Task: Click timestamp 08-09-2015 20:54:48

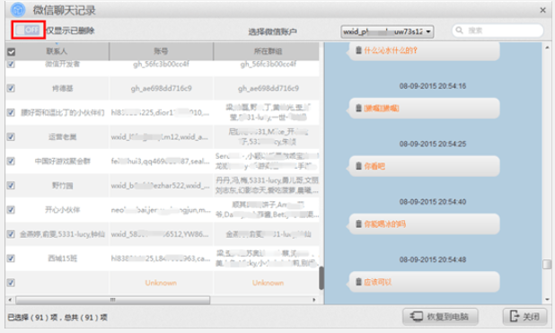Action: (433, 259)
